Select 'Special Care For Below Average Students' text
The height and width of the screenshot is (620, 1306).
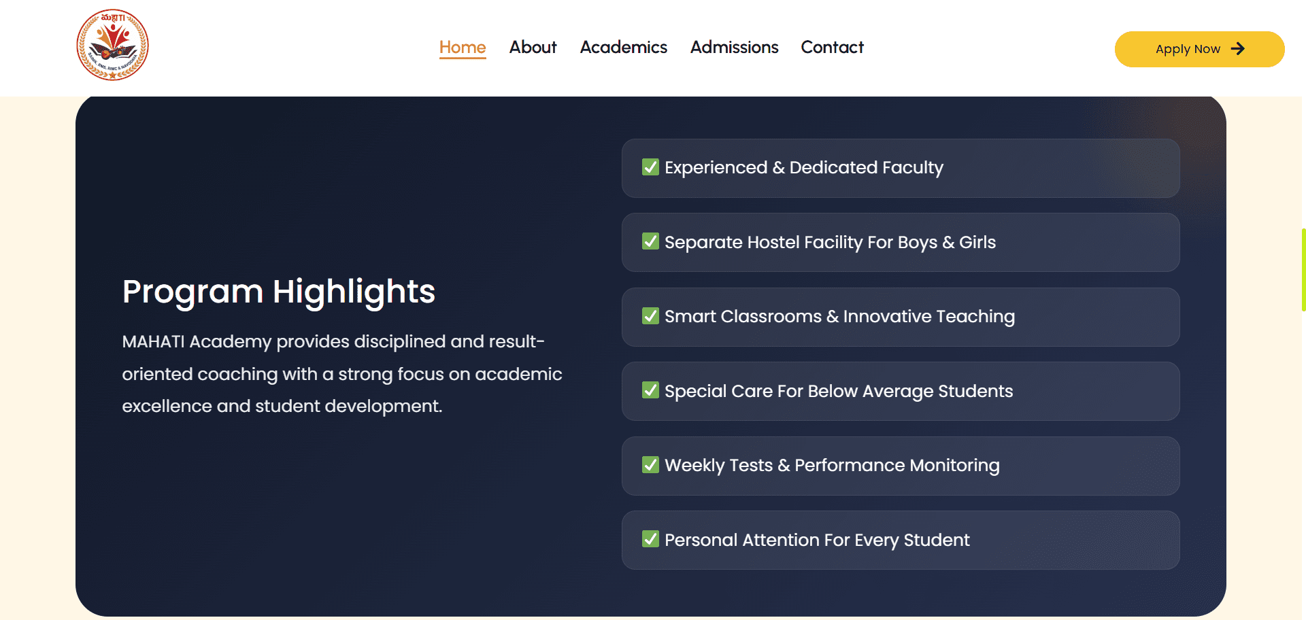(839, 392)
